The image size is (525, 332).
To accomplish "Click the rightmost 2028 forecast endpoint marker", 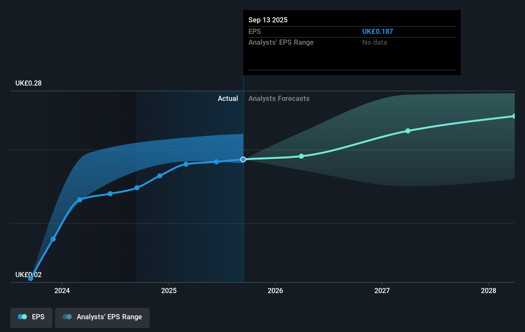I will [x=514, y=116].
